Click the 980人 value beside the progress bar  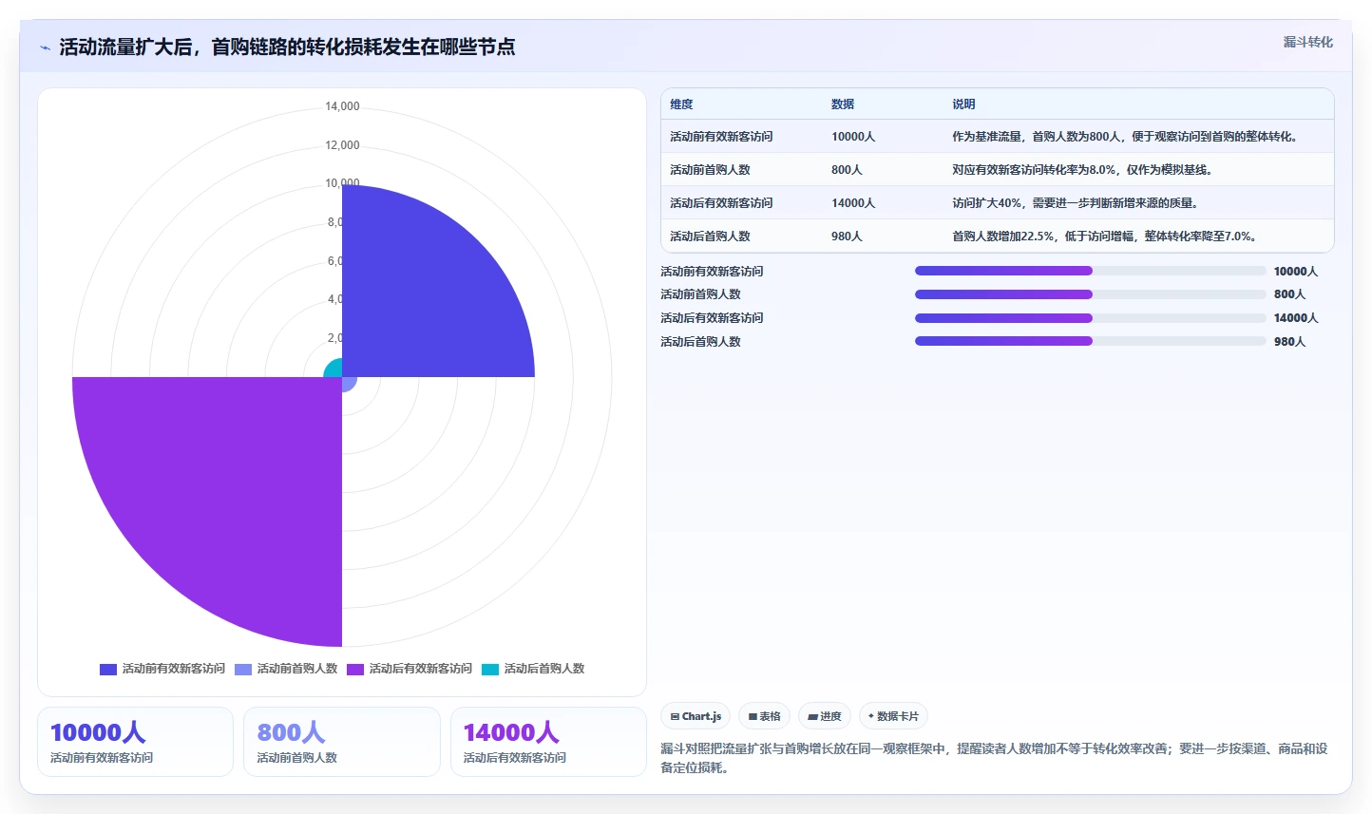coord(1289,342)
